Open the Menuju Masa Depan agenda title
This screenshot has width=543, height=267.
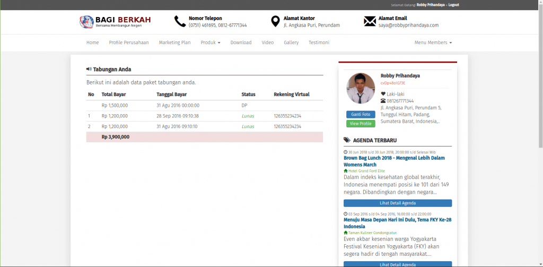[397, 223]
